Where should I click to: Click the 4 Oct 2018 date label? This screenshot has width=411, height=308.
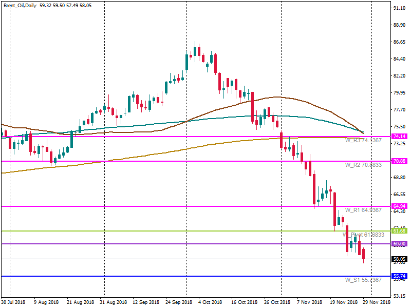[210, 303]
